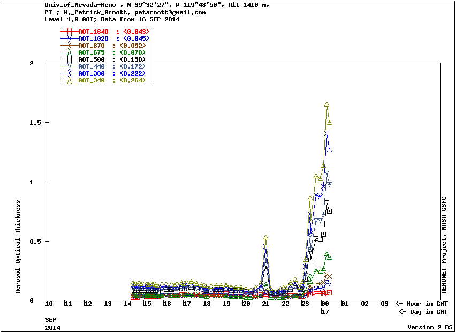This screenshot has width=455, height=332.
Task: Click the average value <0.070>
Action: click(x=133, y=52)
